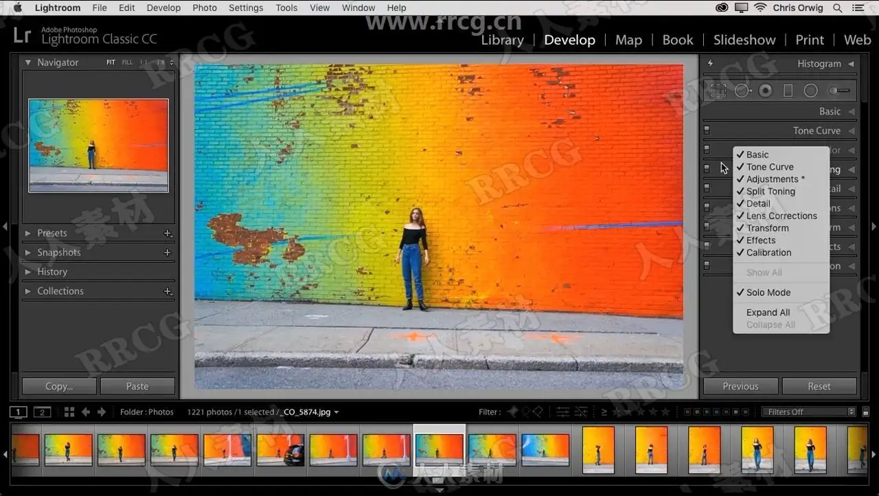This screenshot has height=496, width=879.
Task: Uncheck Lens Corrections in the context menu
Action: tap(781, 216)
